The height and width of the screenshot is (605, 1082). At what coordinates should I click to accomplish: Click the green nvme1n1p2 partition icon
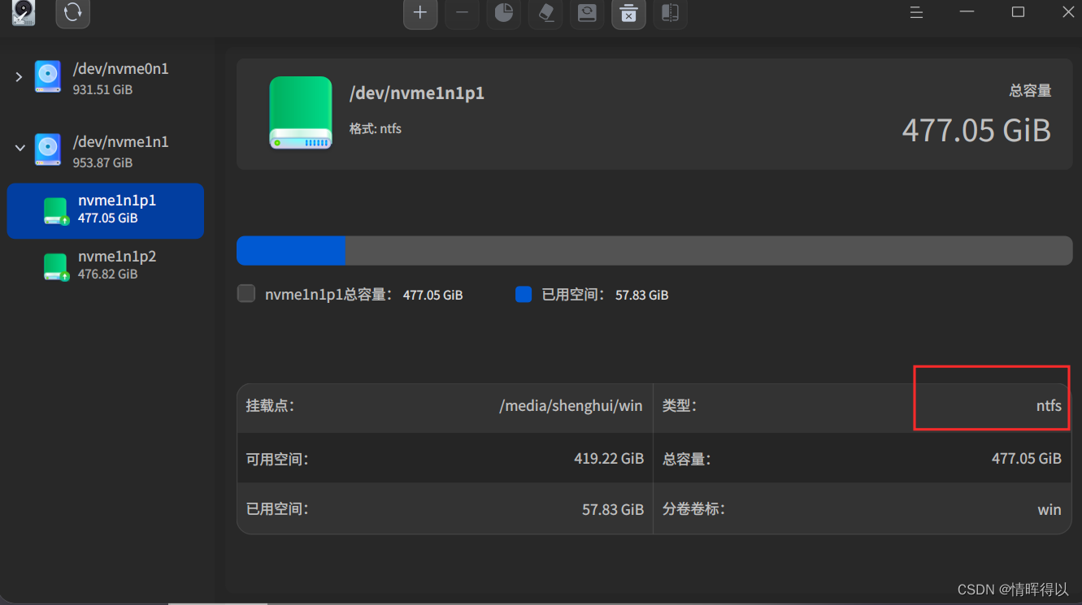tap(55, 267)
